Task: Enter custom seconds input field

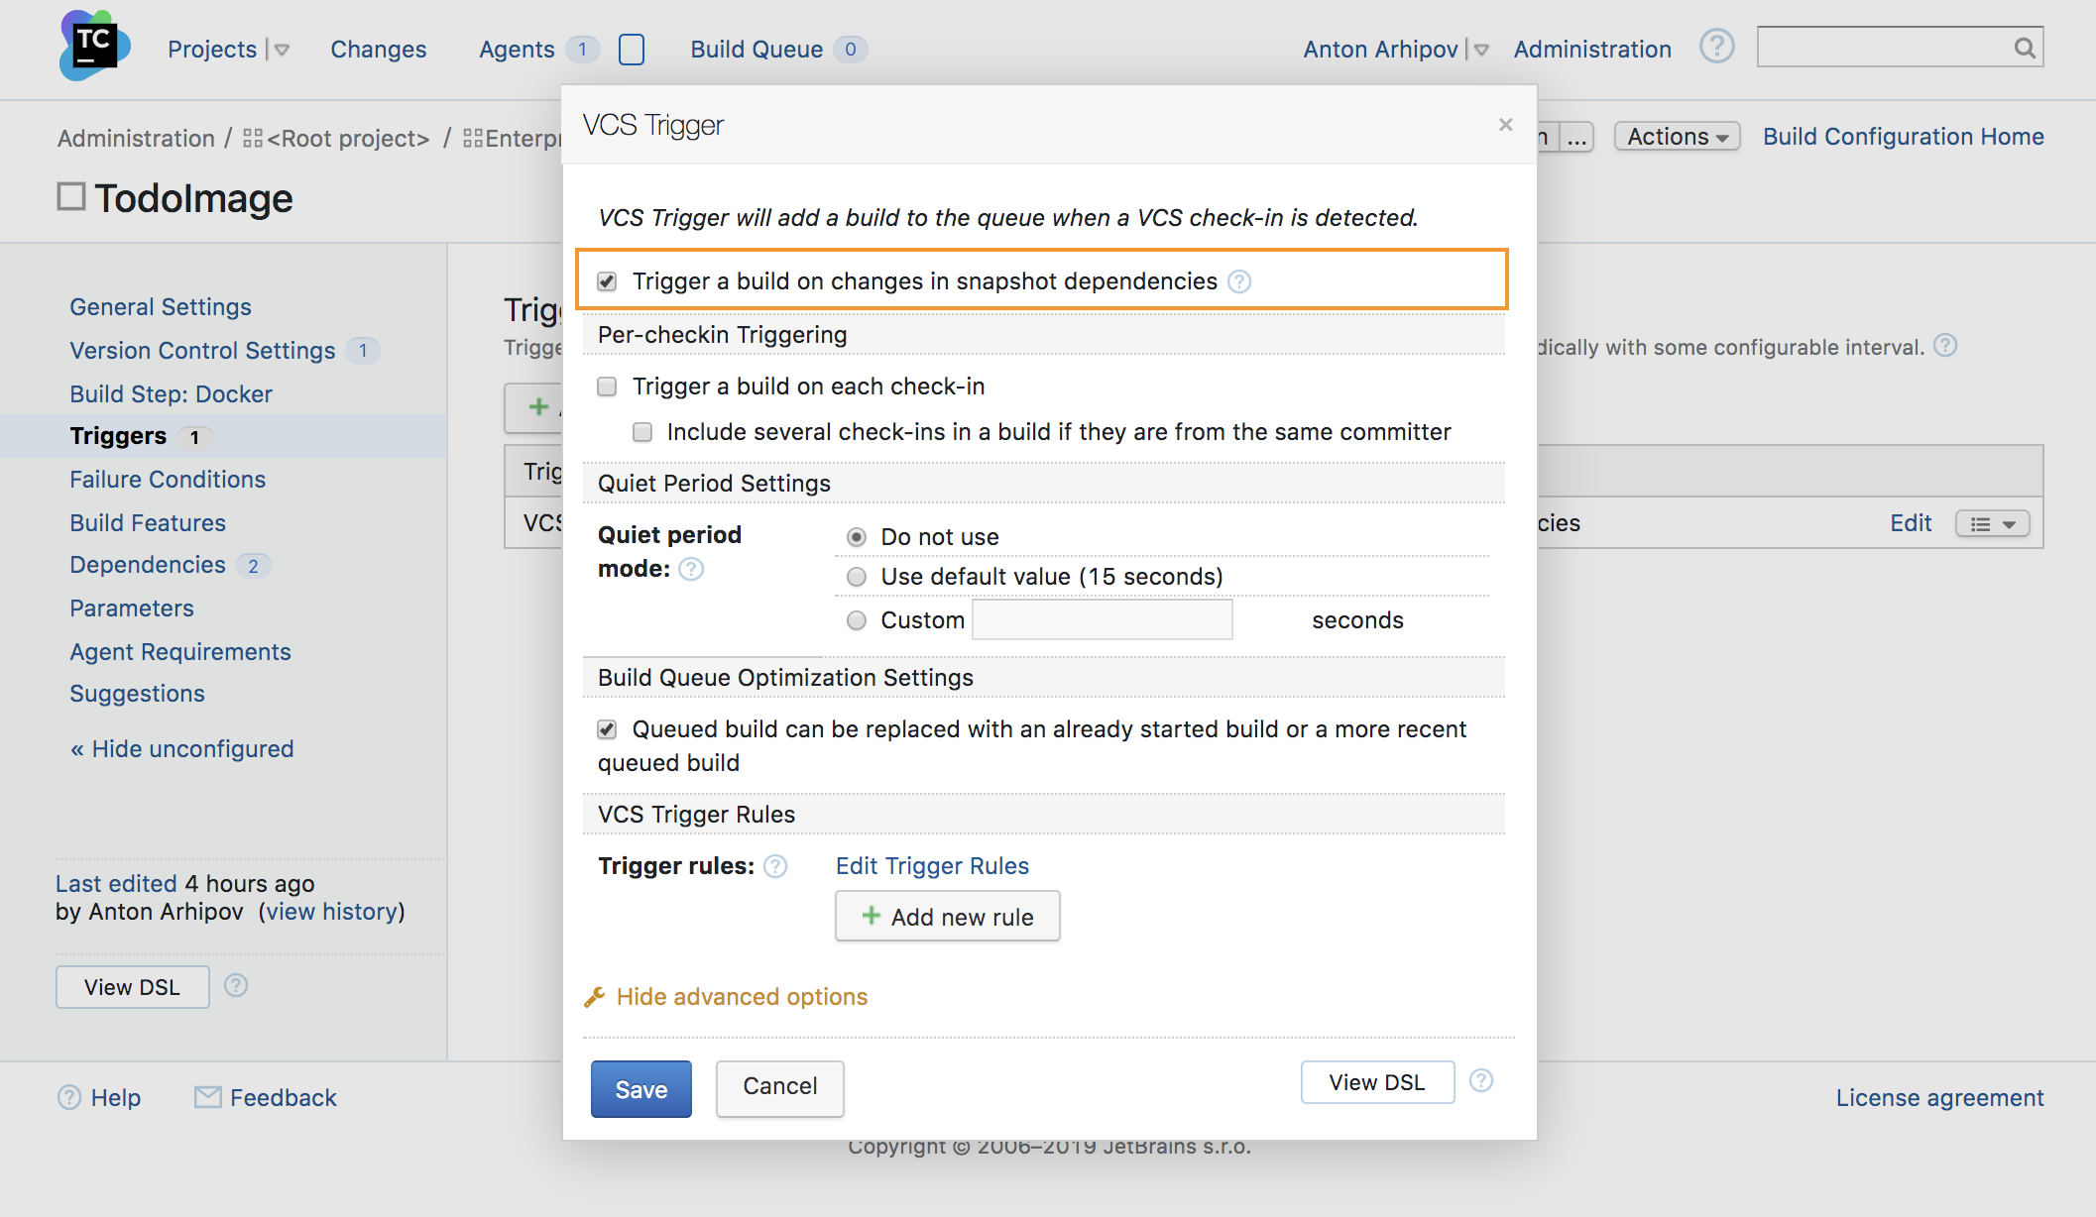Action: (x=1105, y=621)
